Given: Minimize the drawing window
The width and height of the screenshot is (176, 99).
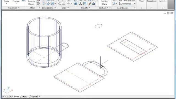Looking at the screenshot, I should [165, 13].
